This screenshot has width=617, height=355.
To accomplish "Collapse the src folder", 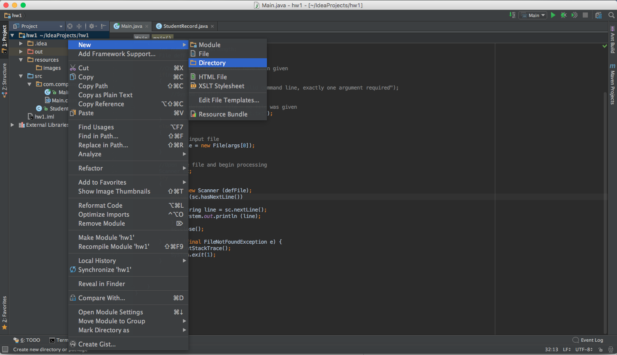I will (21, 76).
